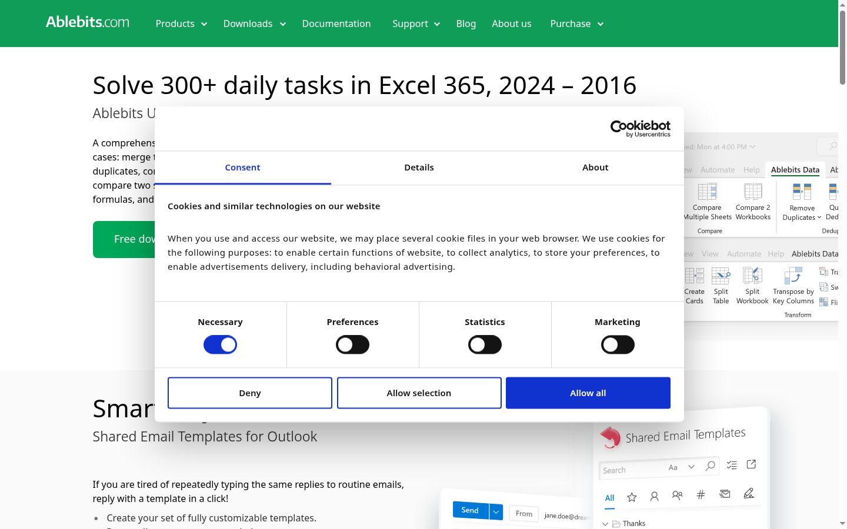Click the Split Table icon
The width and height of the screenshot is (847, 529).
point(721,276)
